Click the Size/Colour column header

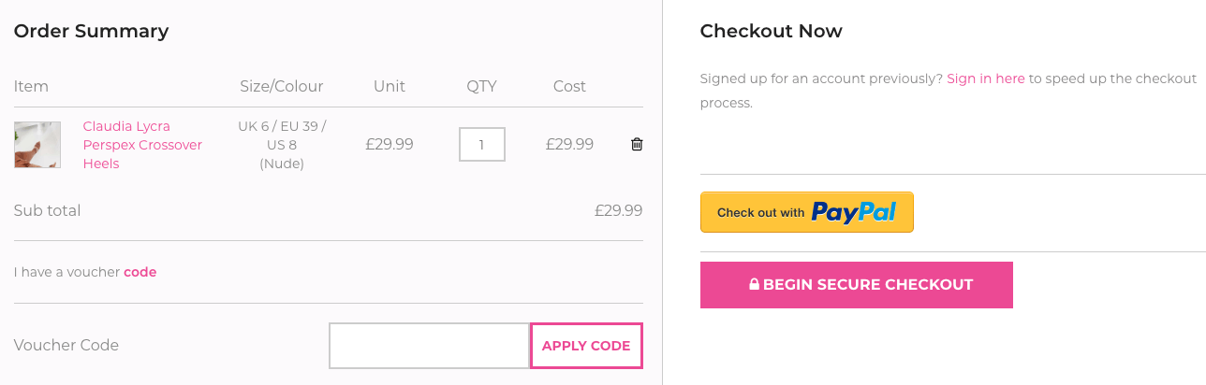point(282,86)
